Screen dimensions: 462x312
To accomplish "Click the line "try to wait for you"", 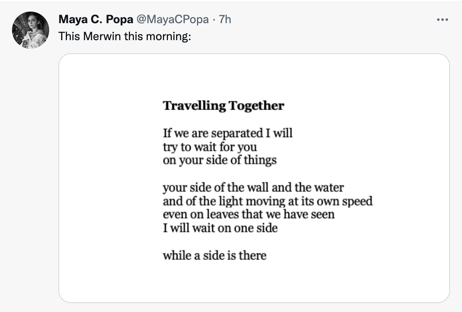I will click(210, 147).
